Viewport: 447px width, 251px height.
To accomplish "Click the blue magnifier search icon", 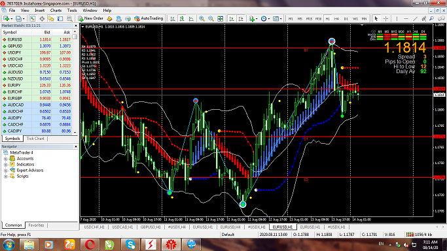I will [432, 18].
